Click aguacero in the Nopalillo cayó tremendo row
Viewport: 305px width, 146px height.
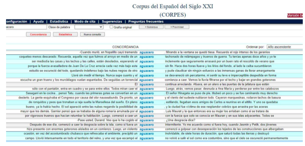(147, 52)
